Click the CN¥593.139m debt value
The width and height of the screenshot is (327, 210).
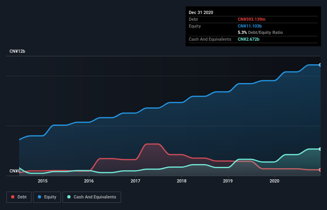click(x=251, y=19)
